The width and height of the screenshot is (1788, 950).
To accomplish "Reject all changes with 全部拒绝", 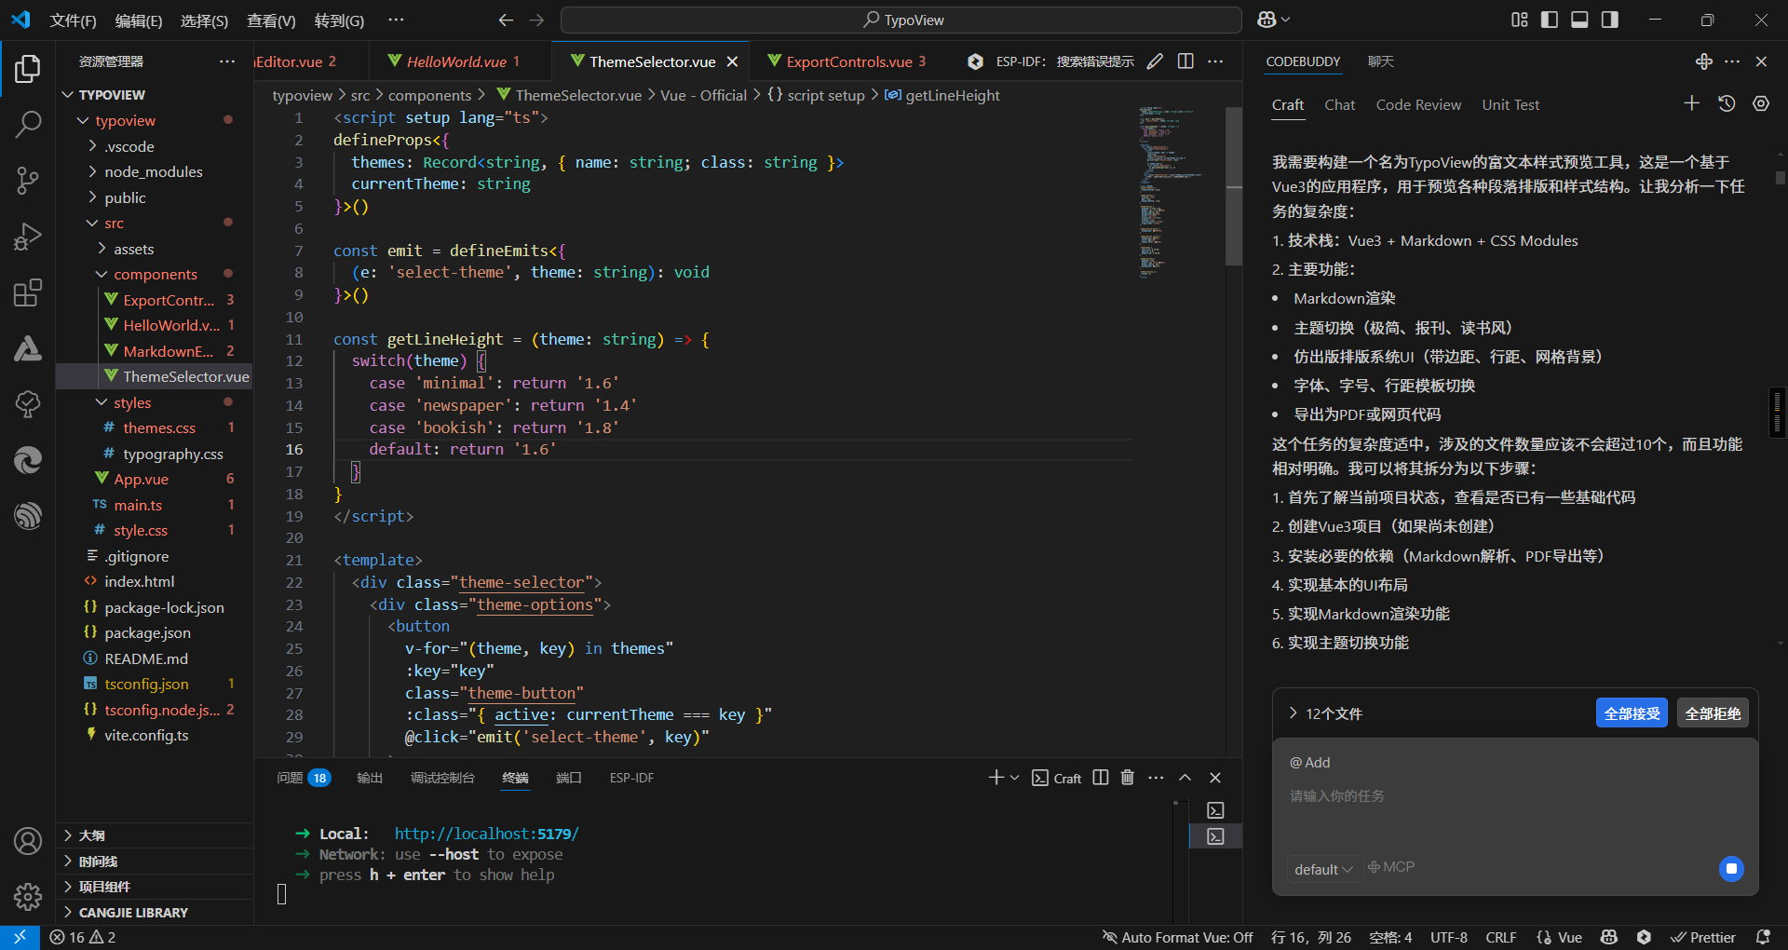I will click(x=1713, y=713).
